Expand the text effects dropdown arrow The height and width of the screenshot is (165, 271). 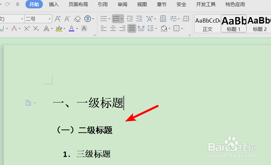[52, 28]
